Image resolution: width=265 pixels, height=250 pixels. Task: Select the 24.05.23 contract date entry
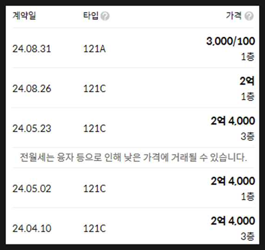click(x=32, y=128)
